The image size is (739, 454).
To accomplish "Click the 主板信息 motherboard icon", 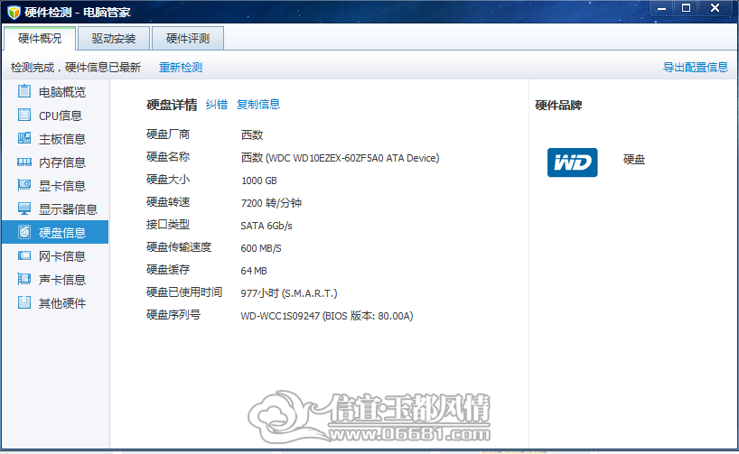I will [24, 138].
